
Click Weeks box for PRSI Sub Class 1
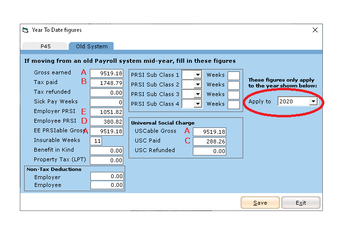coord(233,75)
